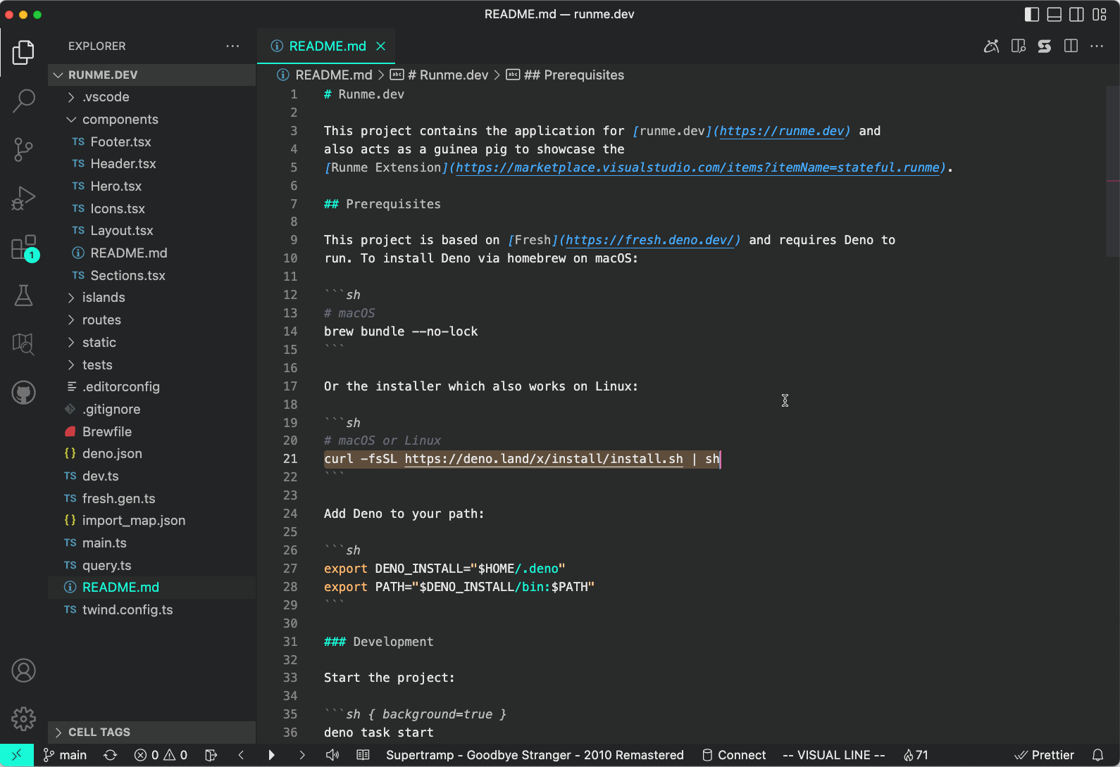1120x767 pixels.
Task: Synchronize changes from the status bar
Action: click(x=110, y=755)
